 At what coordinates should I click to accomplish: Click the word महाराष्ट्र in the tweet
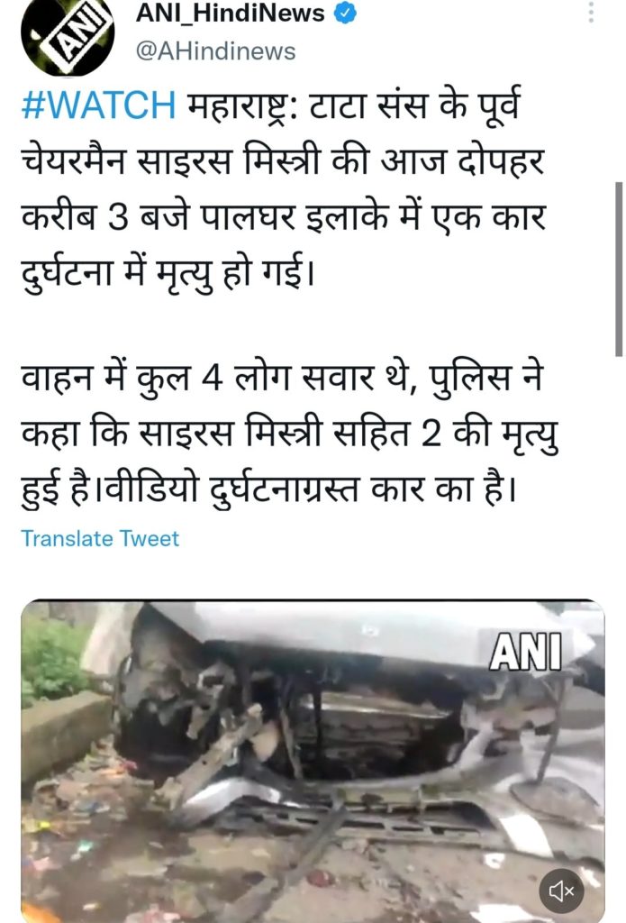244,105
